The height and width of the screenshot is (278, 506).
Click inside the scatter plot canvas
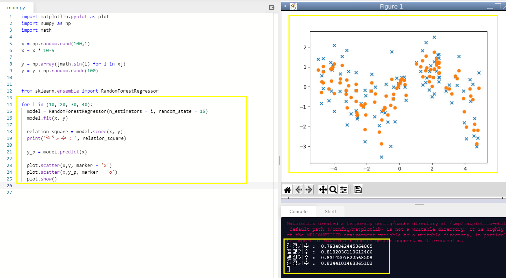[x=398, y=97]
